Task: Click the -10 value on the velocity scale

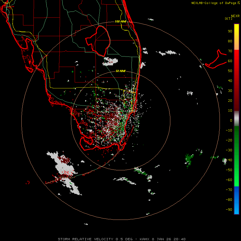Action: (229, 130)
